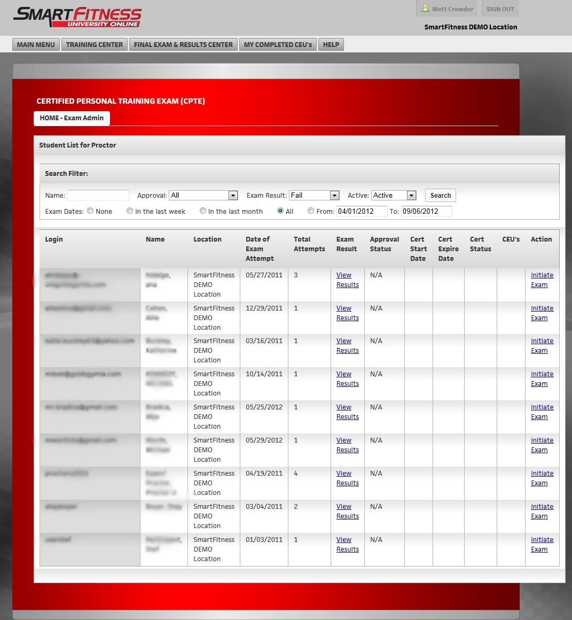View Results for 03/04/2011 exam attempt
The image size is (572, 620).
click(348, 511)
